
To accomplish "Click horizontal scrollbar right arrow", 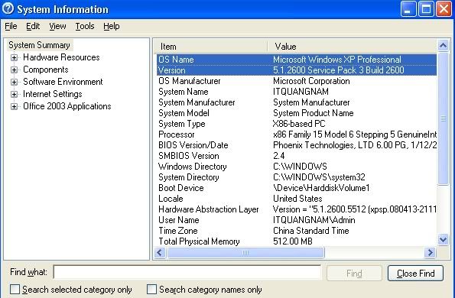I will (x=430, y=252).
